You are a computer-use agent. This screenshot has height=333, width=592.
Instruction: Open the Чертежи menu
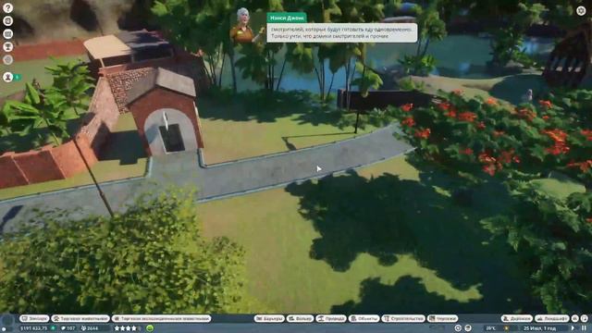[442, 318]
